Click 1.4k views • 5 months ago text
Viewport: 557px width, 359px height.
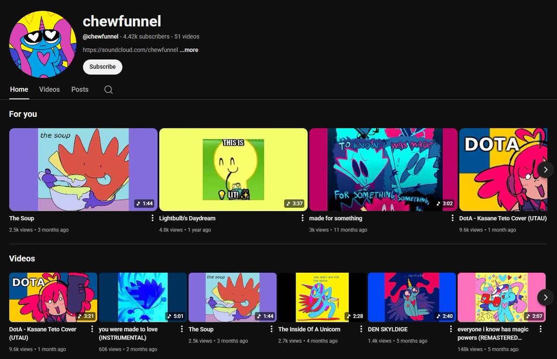tap(398, 341)
